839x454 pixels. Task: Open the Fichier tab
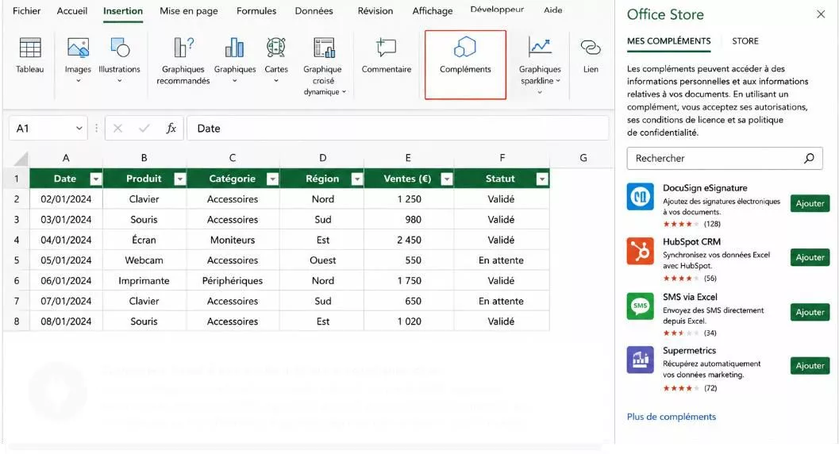(27, 10)
